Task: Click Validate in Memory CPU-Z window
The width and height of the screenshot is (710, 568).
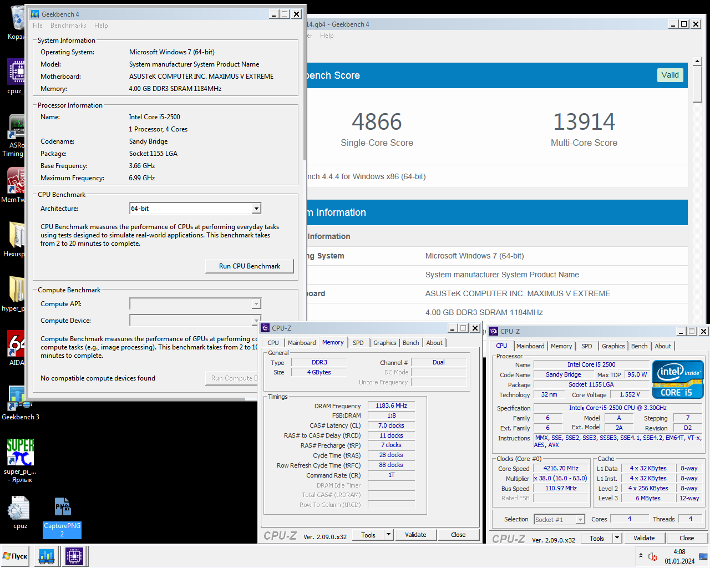Action: click(415, 535)
